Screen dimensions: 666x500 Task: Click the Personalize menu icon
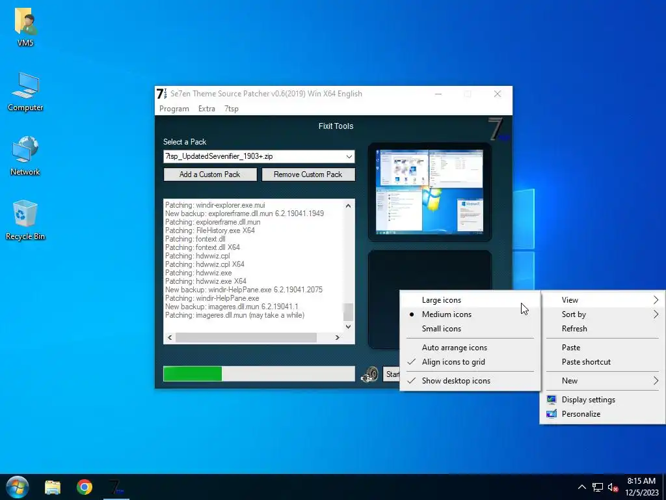pyautogui.click(x=552, y=413)
